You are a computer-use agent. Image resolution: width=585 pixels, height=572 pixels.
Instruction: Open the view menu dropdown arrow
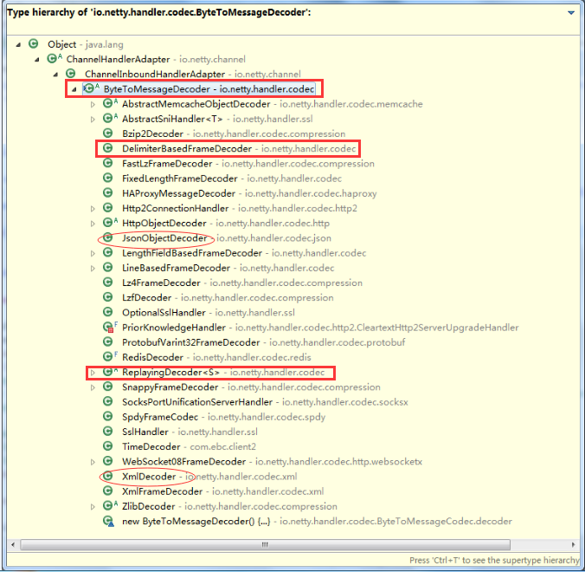[x=571, y=13]
